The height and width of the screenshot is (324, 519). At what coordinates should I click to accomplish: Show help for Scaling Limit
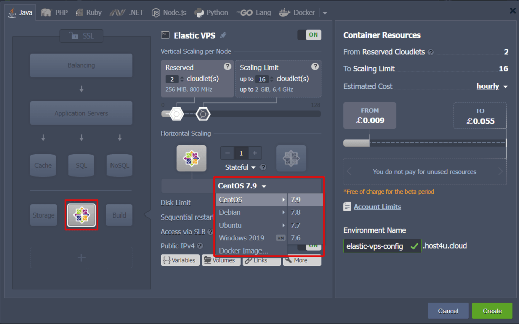[x=315, y=66]
